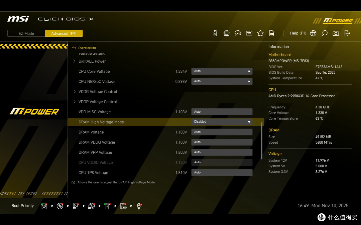Click the exit door-arrow icon
Screen dimensions: 361x225
[x=347, y=33]
